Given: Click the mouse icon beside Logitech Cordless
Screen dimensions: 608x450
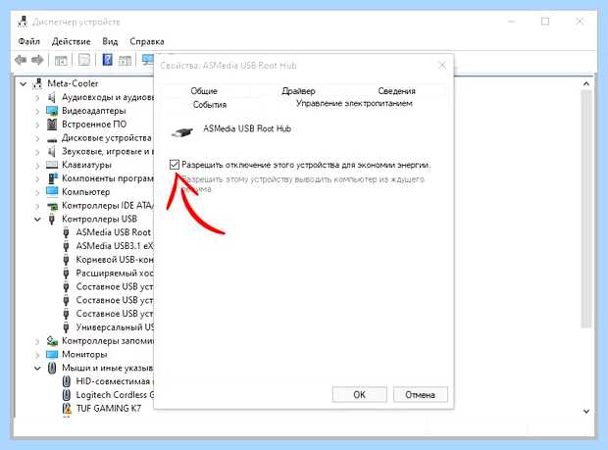Looking at the screenshot, I should [x=67, y=395].
